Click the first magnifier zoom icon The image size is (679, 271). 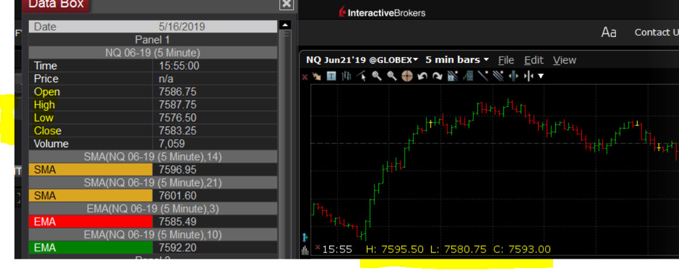(x=377, y=76)
